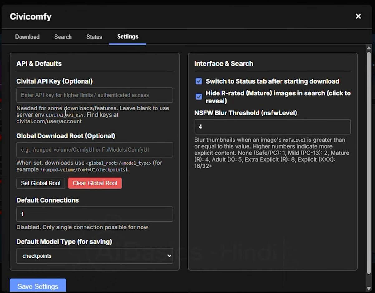
Task: Open the Default Model Type dropdown
Action: click(x=95, y=256)
